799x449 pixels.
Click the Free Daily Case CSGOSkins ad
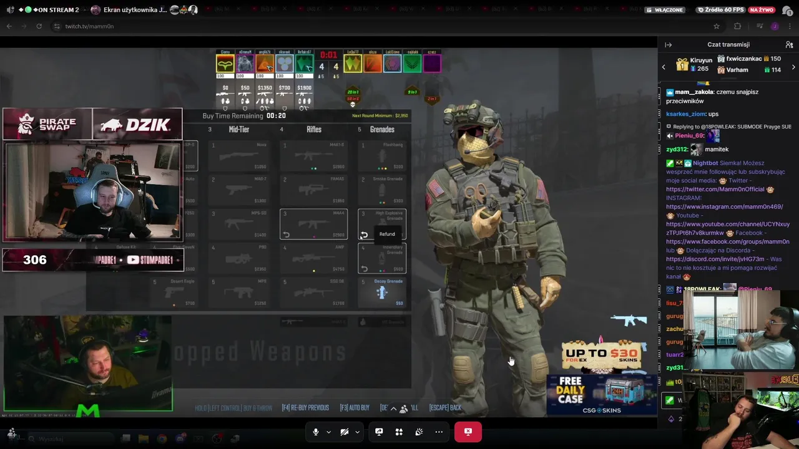(601, 394)
